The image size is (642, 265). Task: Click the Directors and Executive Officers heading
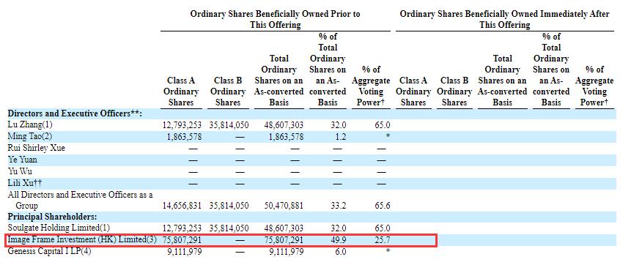(x=75, y=113)
